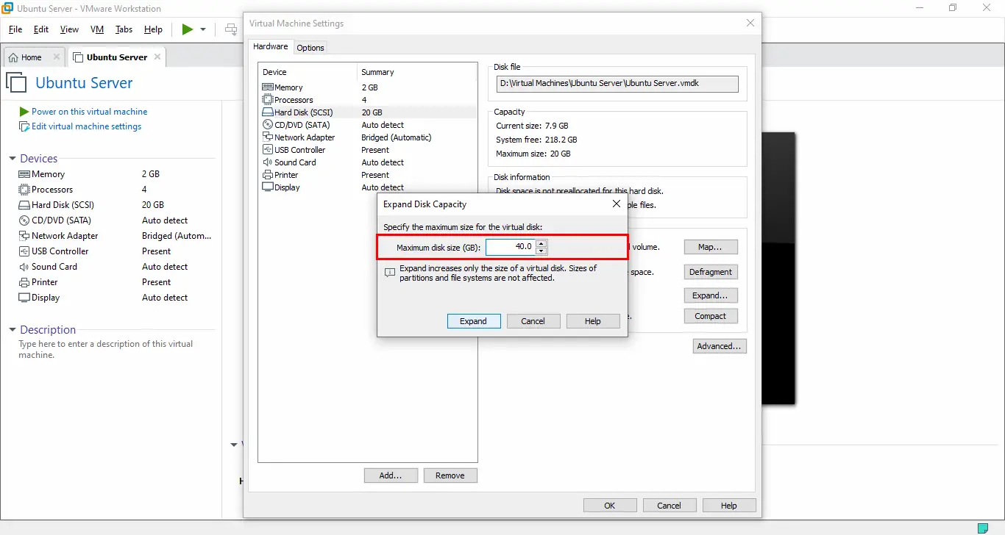Click Sound Card icon in main Devices panel

pyautogui.click(x=24, y=267)
